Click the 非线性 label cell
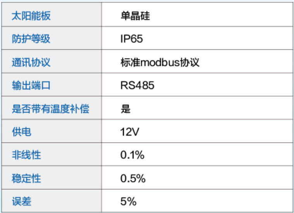The width and height of the screenshot is (294, 213). tap(27, 155)
